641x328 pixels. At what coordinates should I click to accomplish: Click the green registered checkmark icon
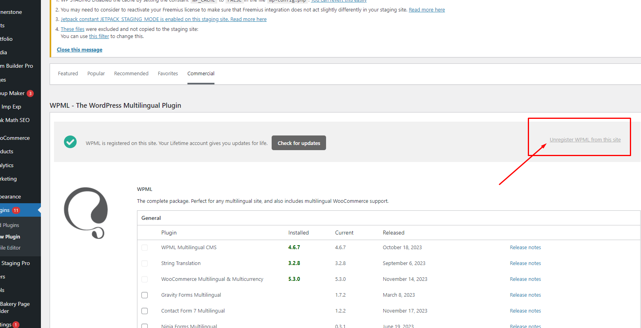pos(70,142)
